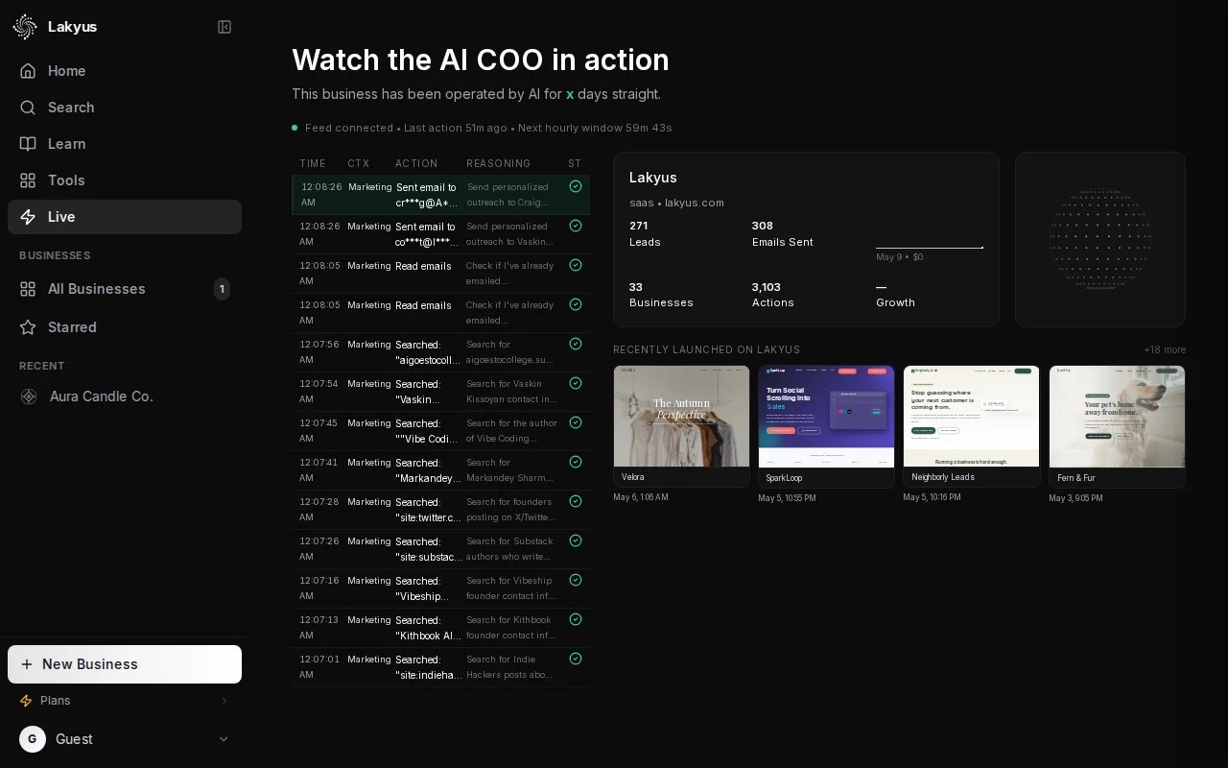This screenshot has width=1228, height=768.
Task: Click the New Business button
Action: click(125, 664)
